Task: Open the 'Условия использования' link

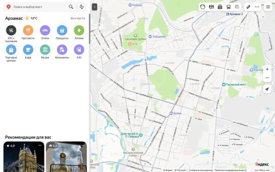Action: coord(201,170)
